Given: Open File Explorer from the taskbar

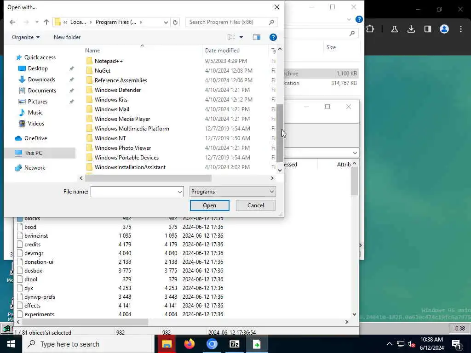Looking at the screenshot, I should click(167, 344).
